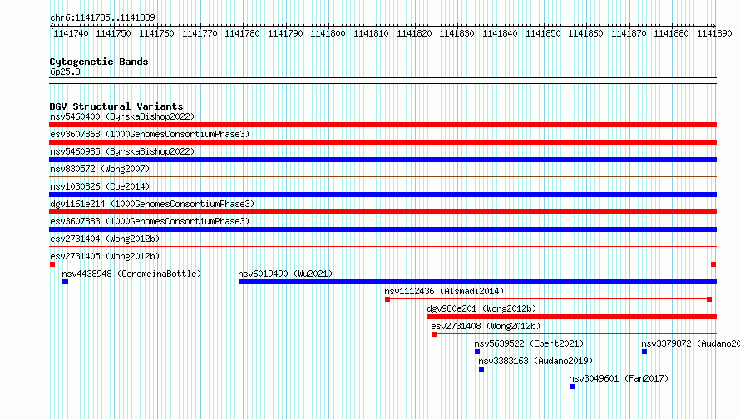Click the blue square marker of nsv3379872
Screen dimensions: 740x419
click(644, 352)
